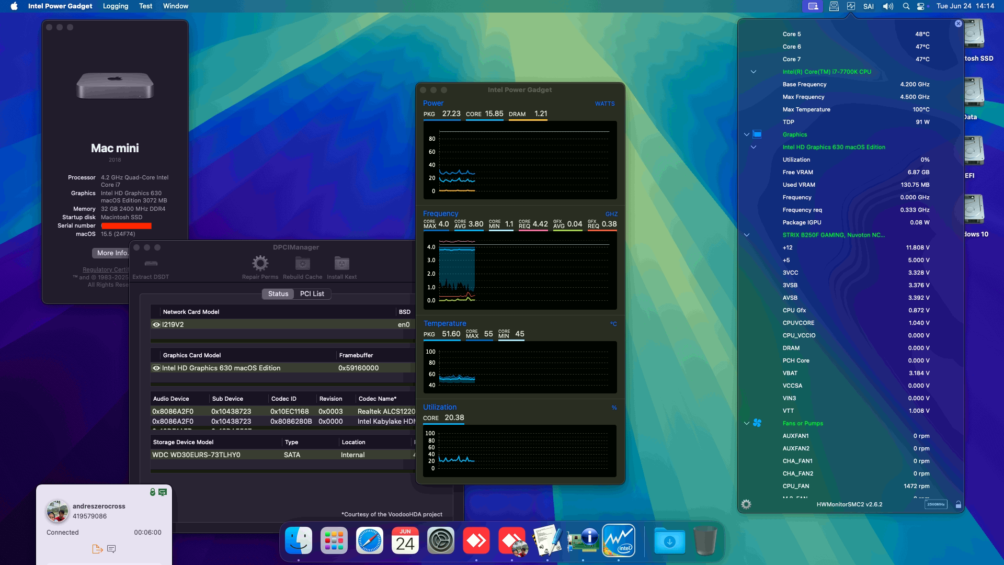
Task: Toggle visibility of Intel HD Graphics 630
Action: pos(156,368)
